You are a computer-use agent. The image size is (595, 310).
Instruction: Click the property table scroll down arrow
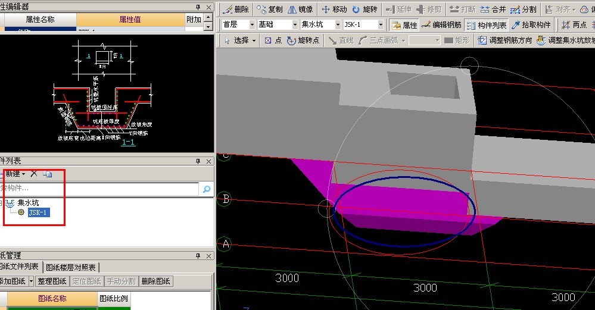(x=208, y=27)
